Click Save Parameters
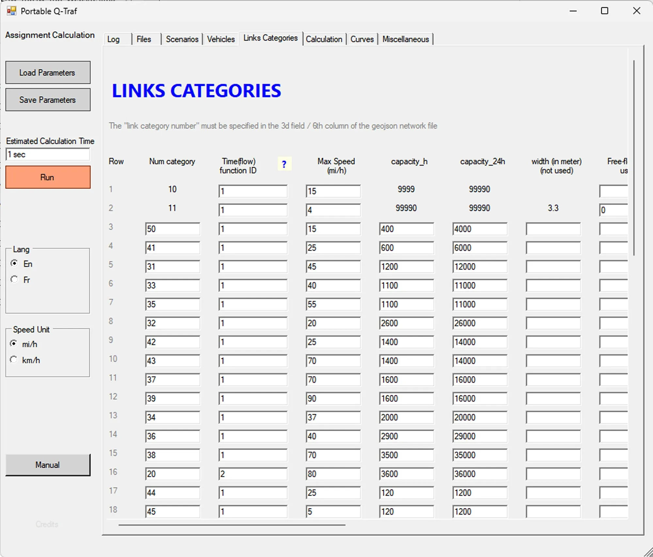Viewport: 653px width, 557px height. [x=48, y=100]
